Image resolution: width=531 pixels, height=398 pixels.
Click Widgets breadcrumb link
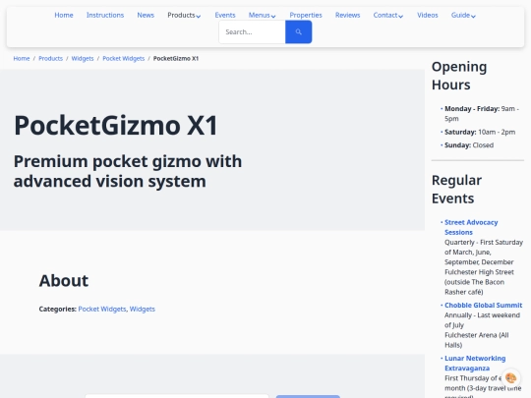(x=83, y=59)
